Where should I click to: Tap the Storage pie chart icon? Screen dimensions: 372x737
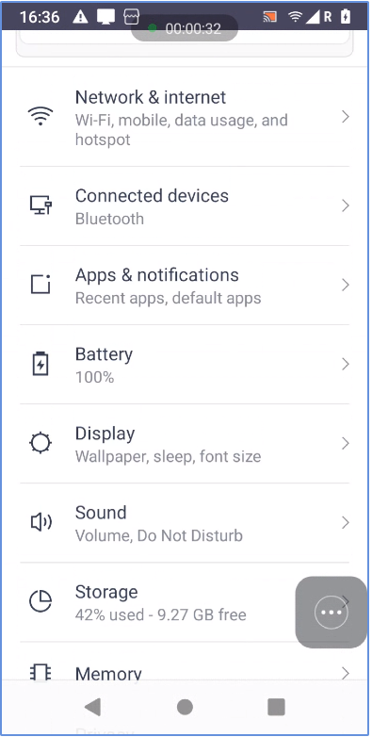(x=40, y=601)
